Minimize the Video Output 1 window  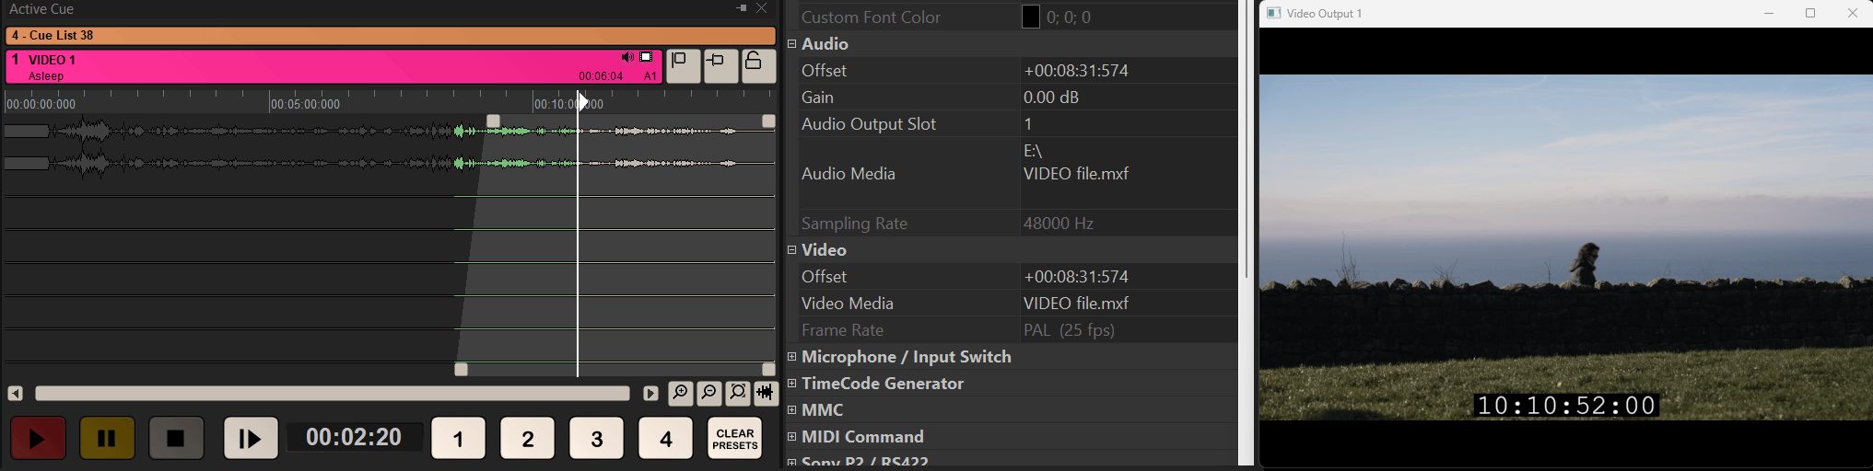tap(1769, 14)
